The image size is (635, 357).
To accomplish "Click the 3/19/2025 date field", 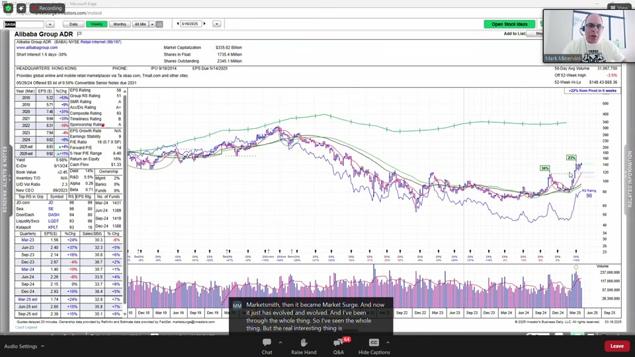I will click(190, 24).
